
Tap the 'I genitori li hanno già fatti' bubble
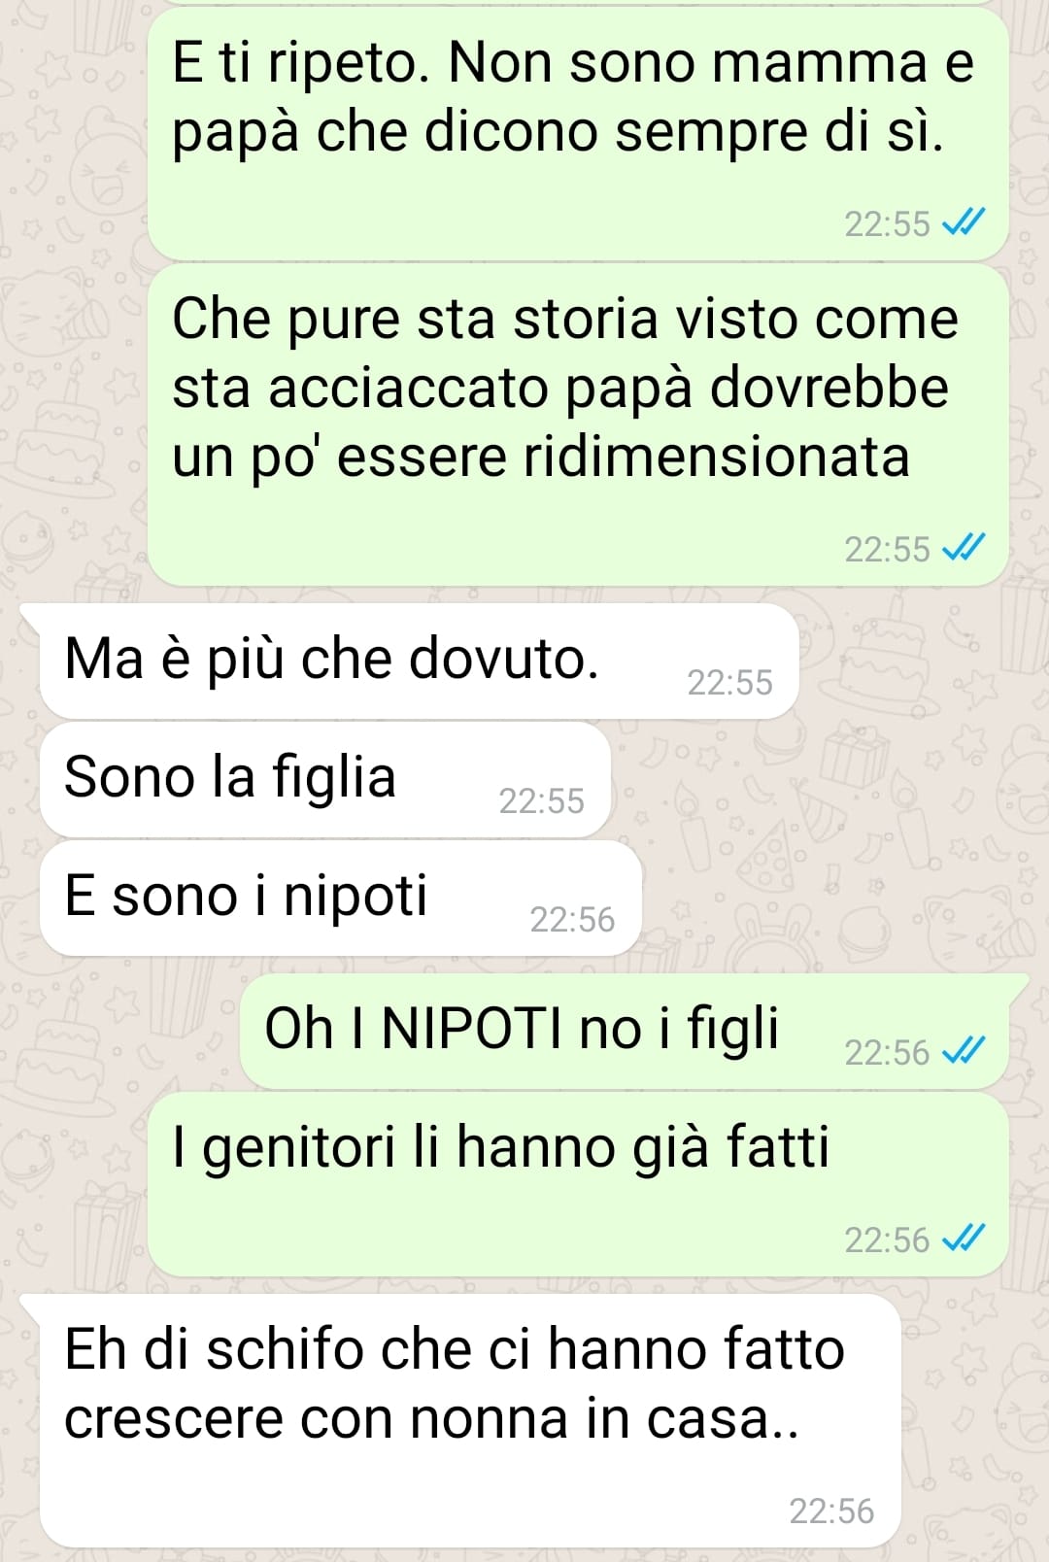pos(578,1184)
